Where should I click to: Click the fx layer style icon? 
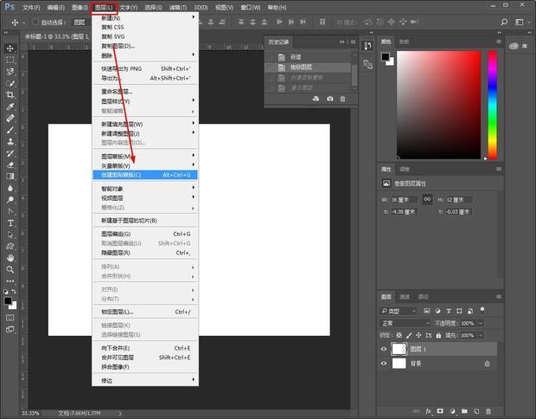pyautogui.click(x=429, y=411)
